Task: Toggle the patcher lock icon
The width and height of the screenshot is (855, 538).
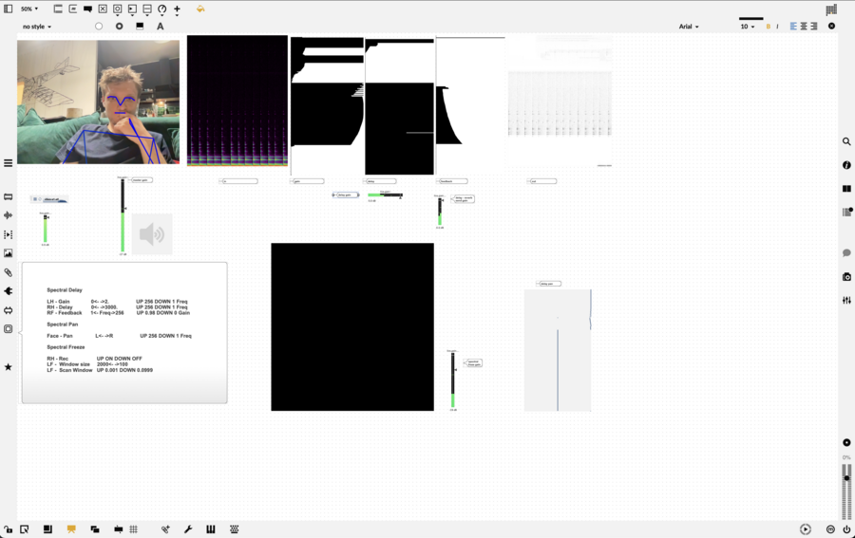Action: click(x=9, y=529)
